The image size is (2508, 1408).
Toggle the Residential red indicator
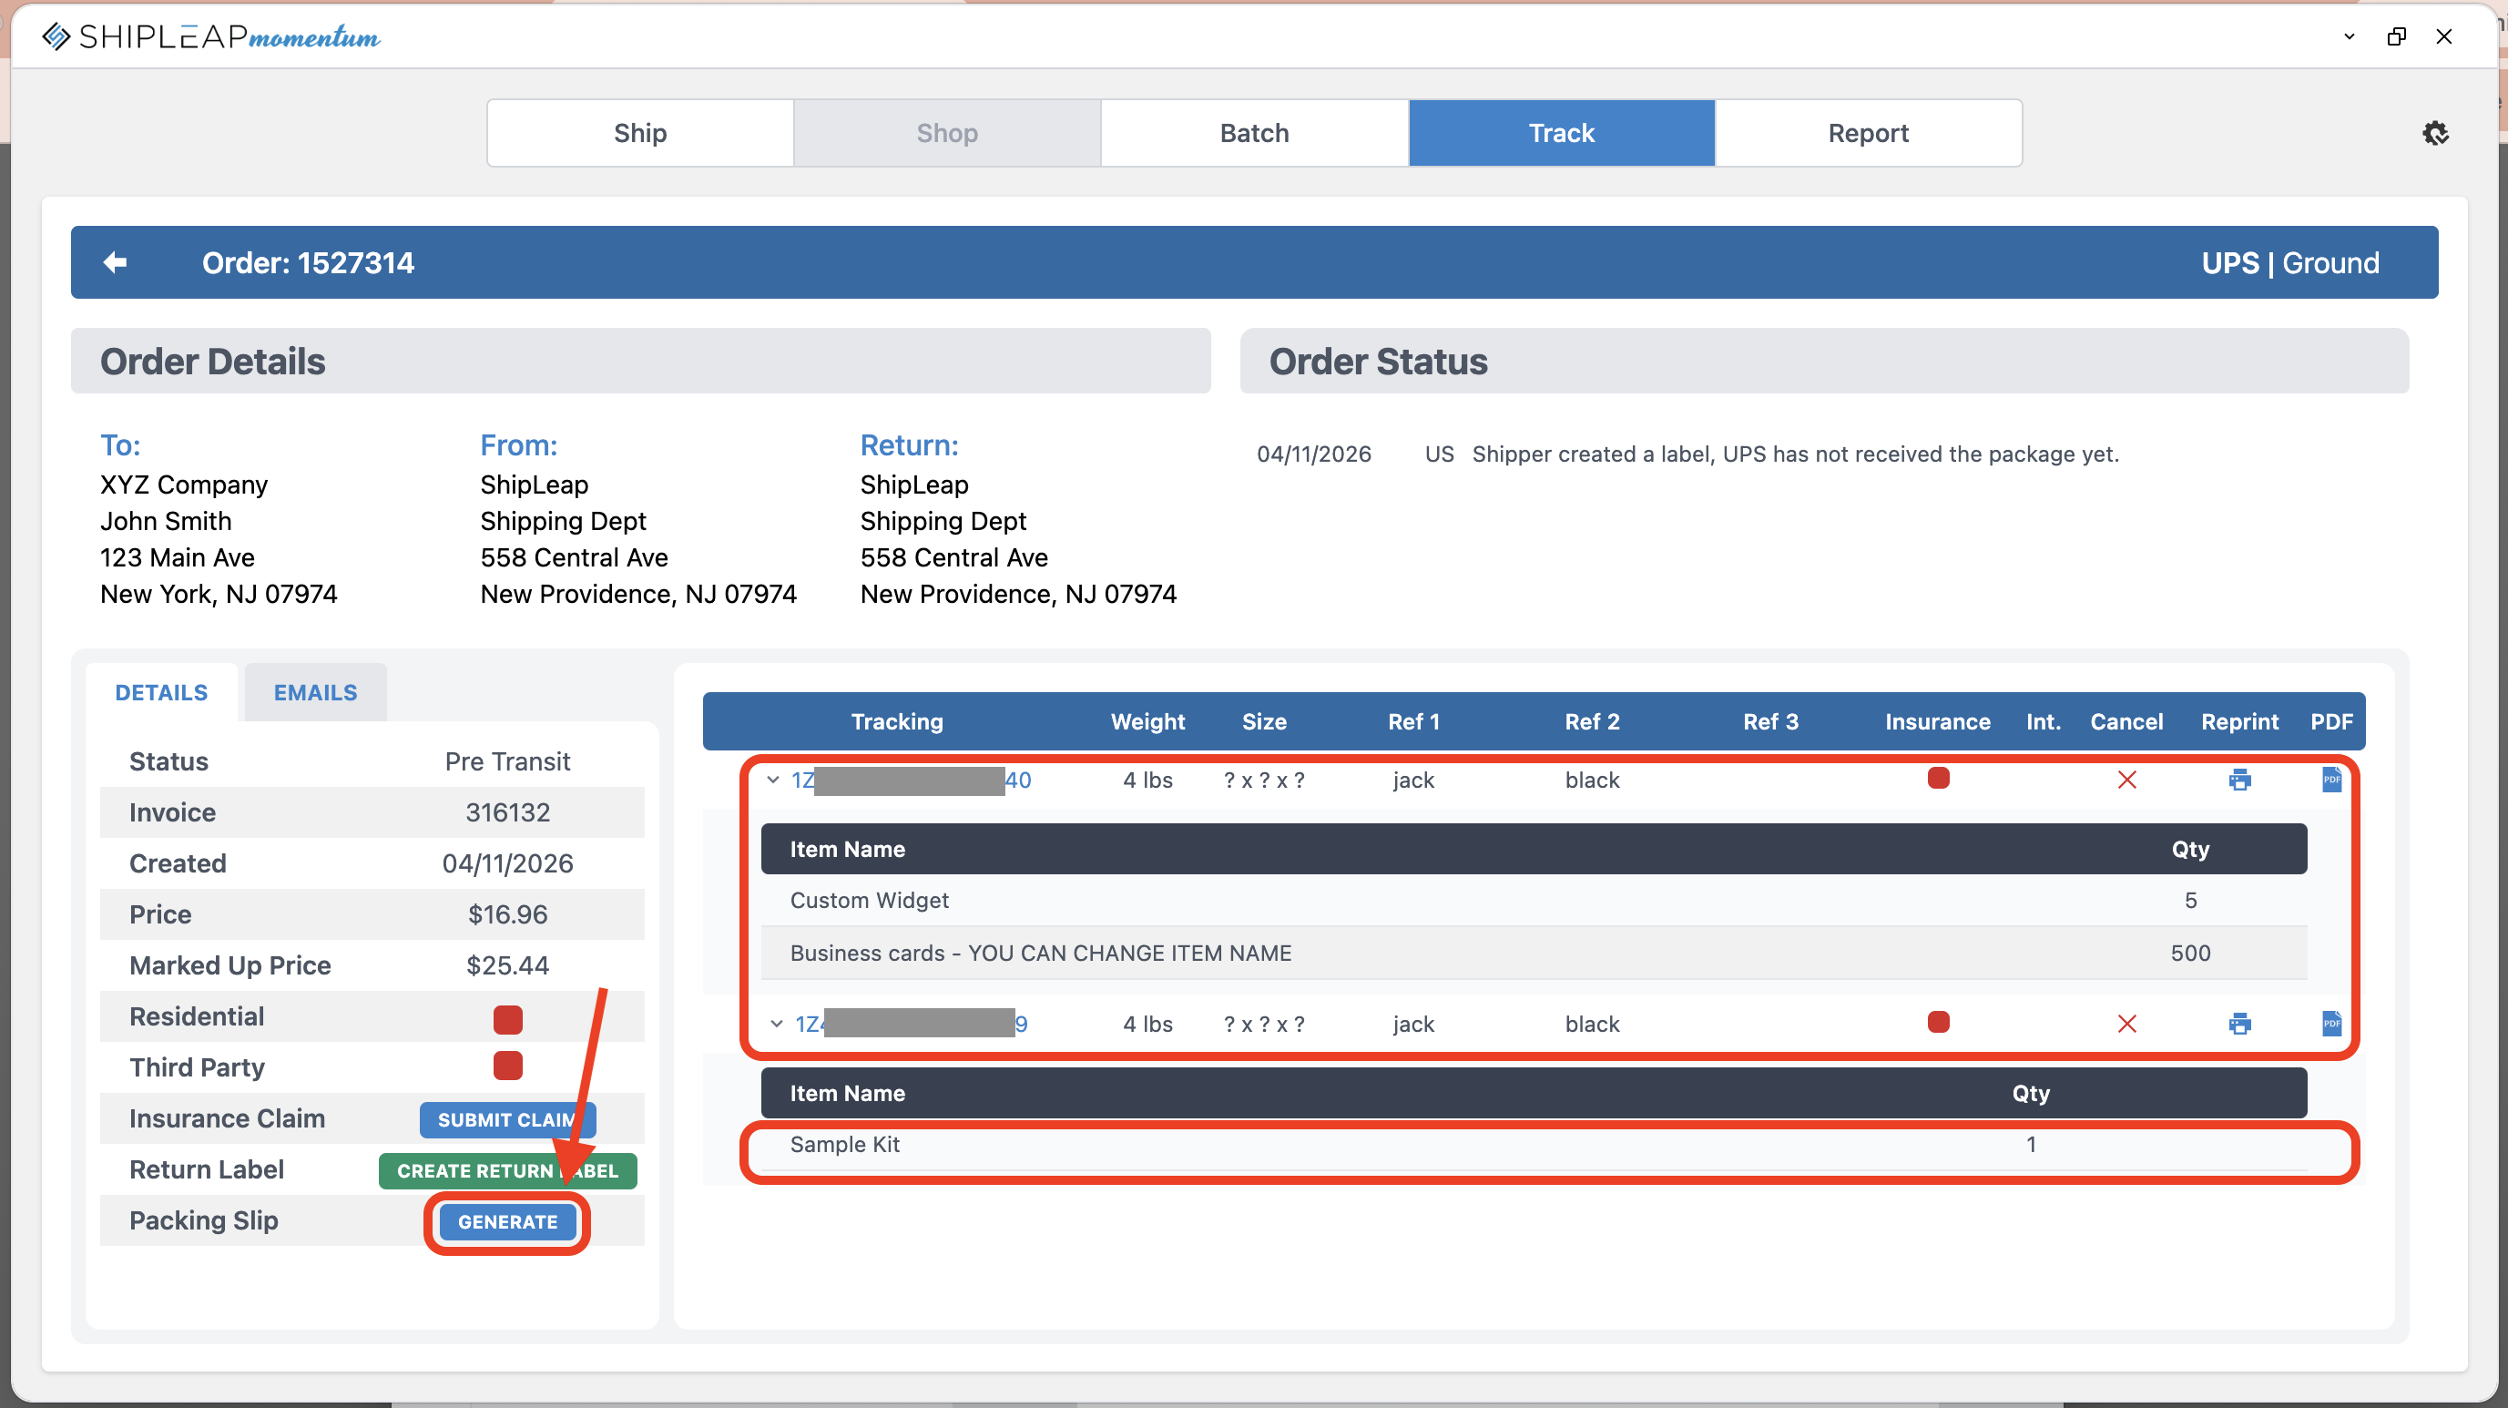pyautogui.click(x=507, y=1018)
